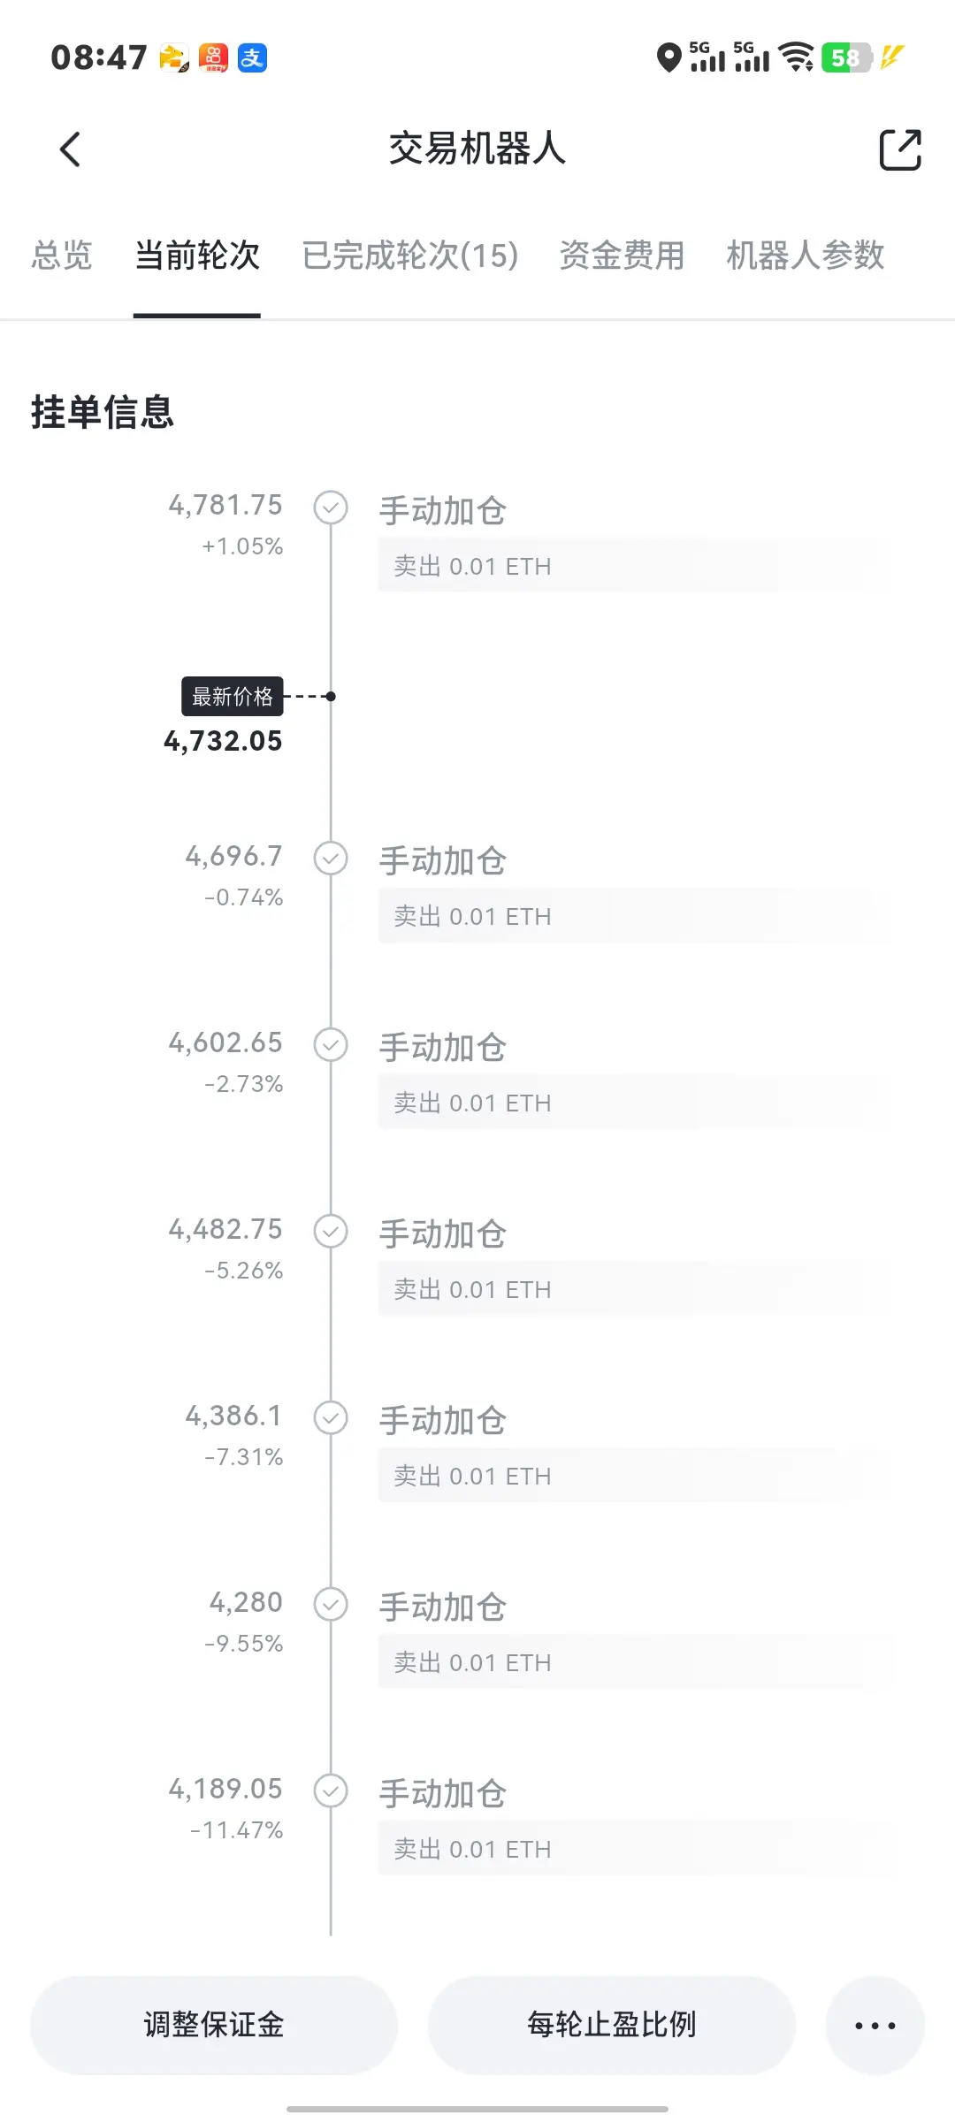Tap the red app notification icon in status bar

[213, 58]
